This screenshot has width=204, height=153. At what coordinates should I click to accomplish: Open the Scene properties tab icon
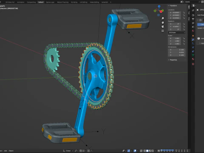[193, 27]
